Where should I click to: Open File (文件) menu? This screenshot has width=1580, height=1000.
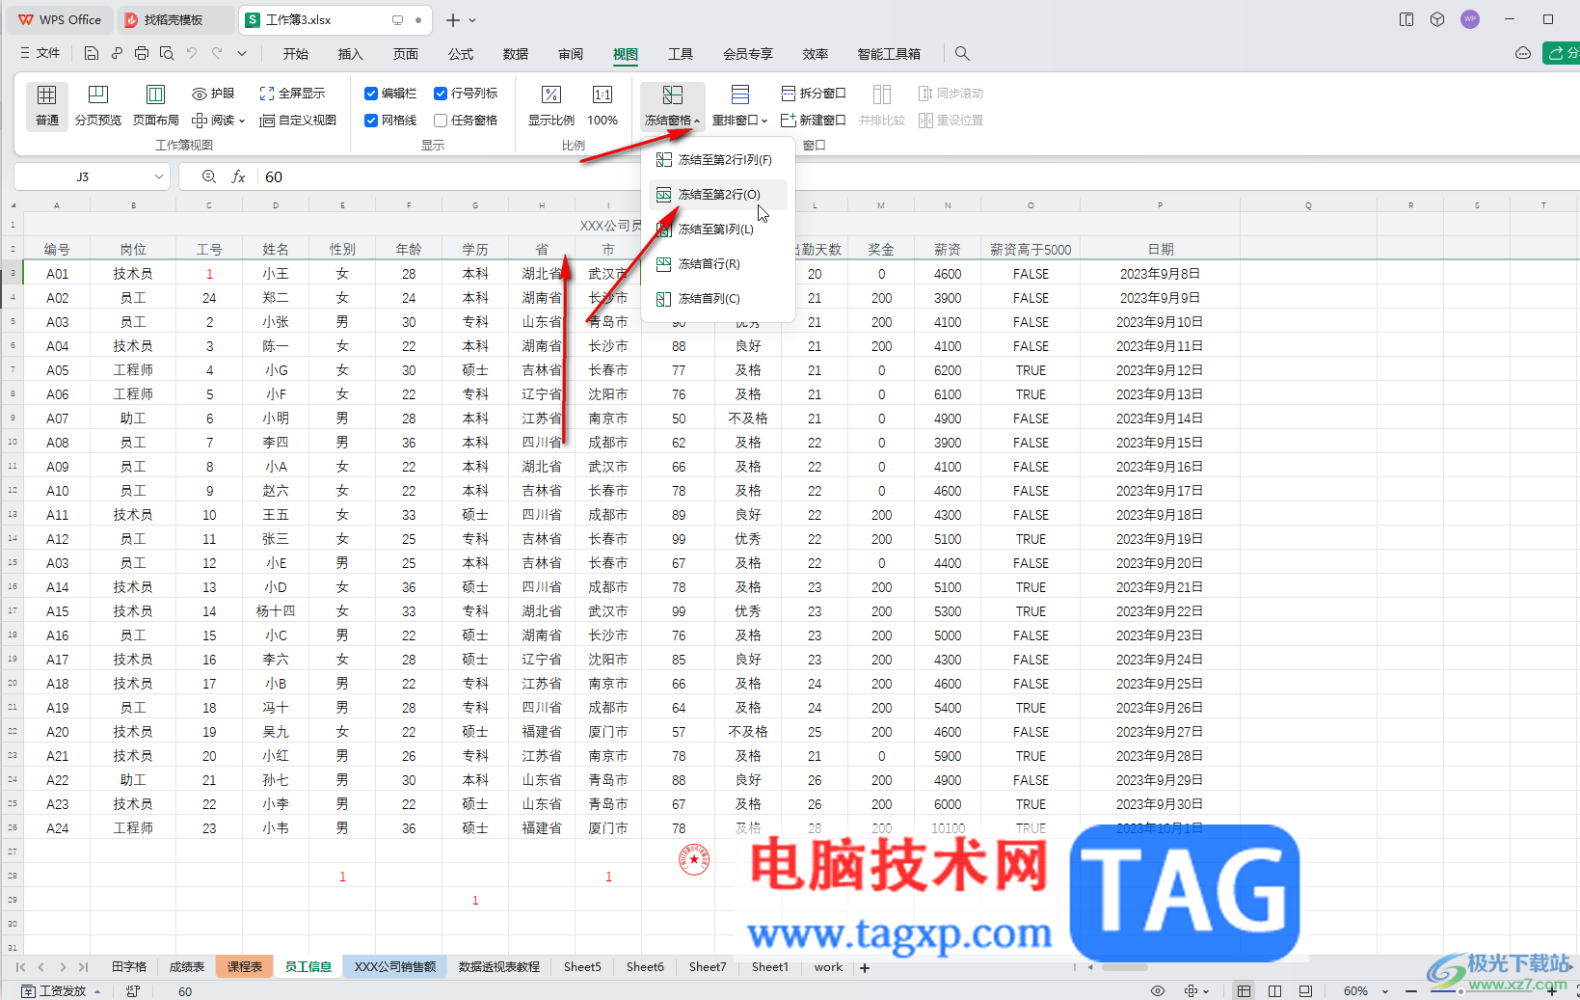coord(40,53)
